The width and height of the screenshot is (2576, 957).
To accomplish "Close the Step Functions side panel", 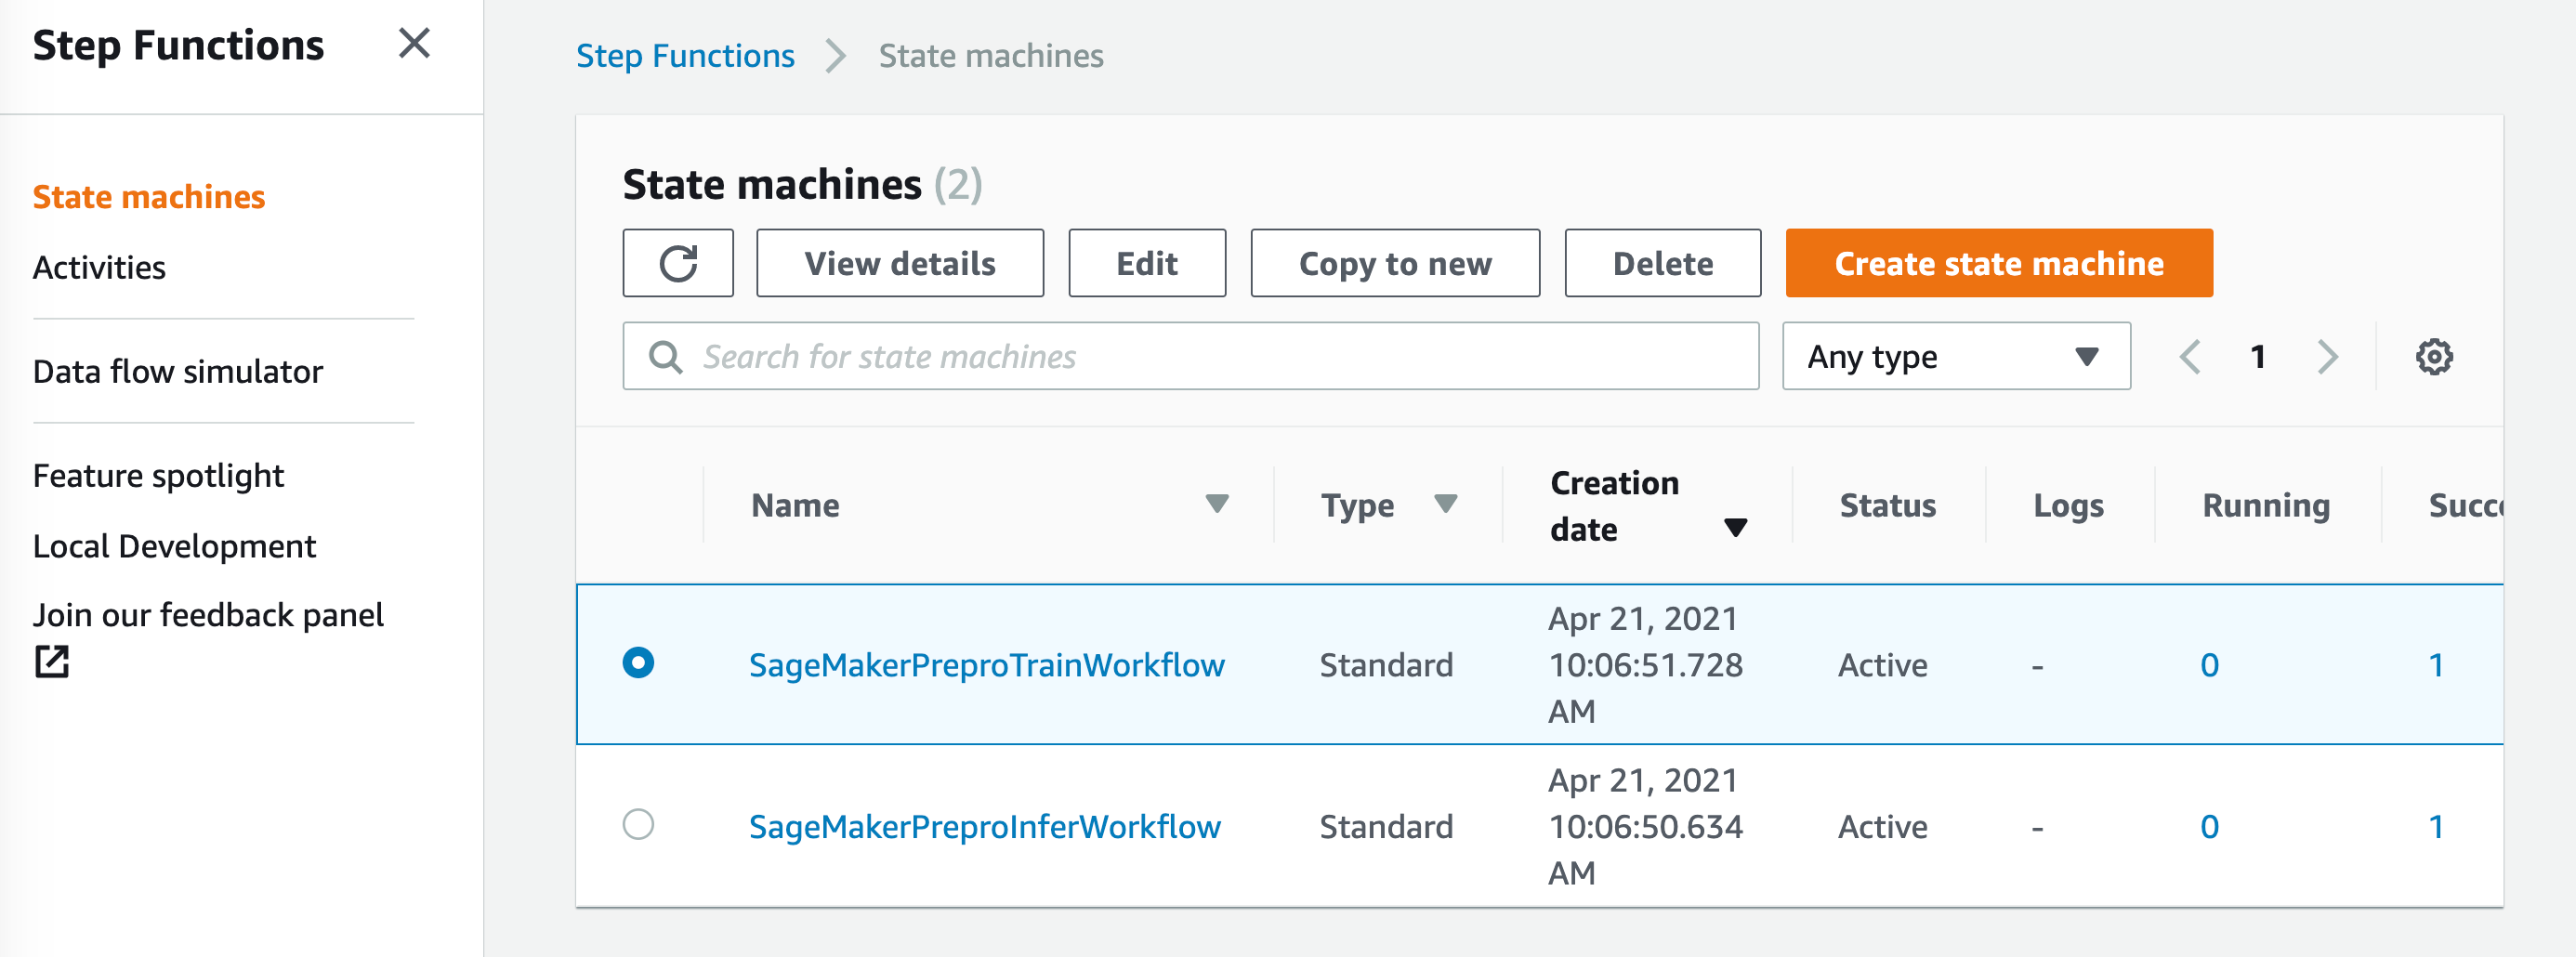I will point(414,44).
